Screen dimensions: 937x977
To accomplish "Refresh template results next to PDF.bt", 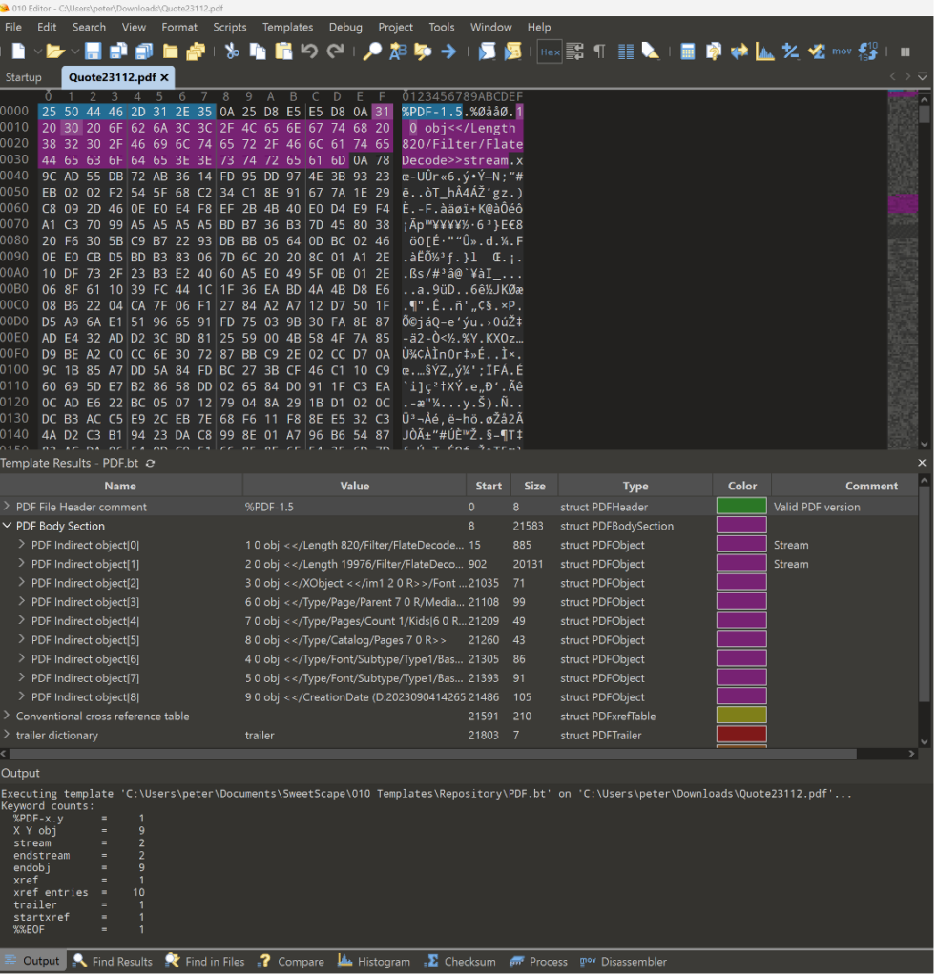I will tap(150, 463).
